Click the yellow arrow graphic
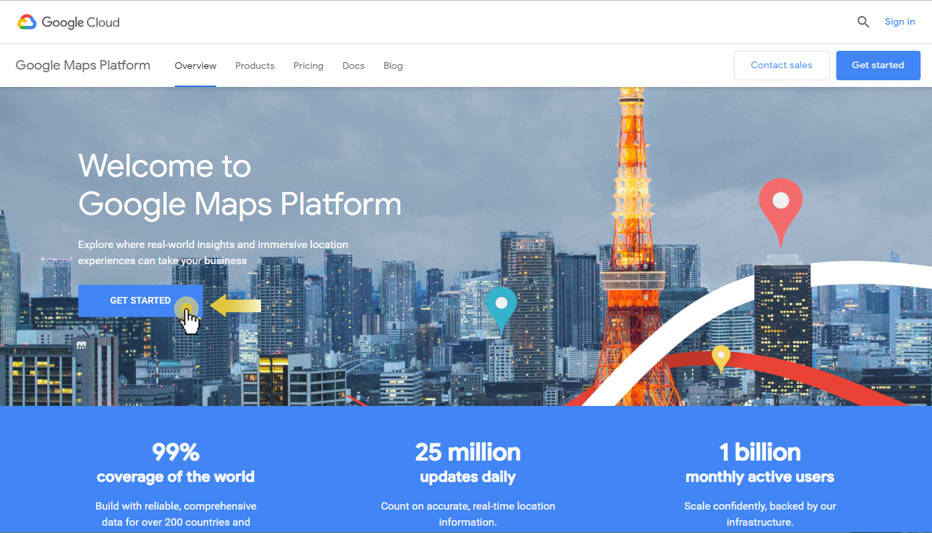Screen dimensions: 932x533 pos(236,305)
